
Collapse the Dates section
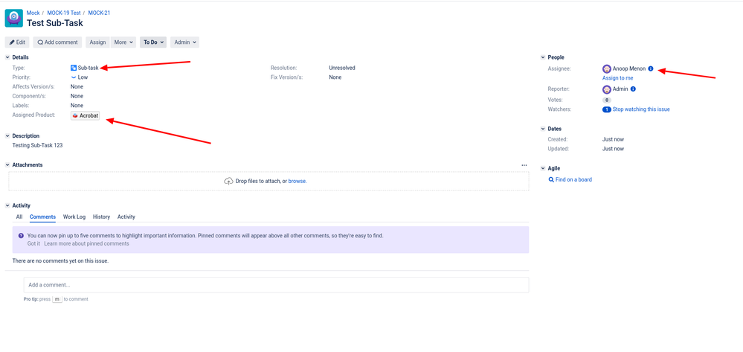click(x=543, y=129)
